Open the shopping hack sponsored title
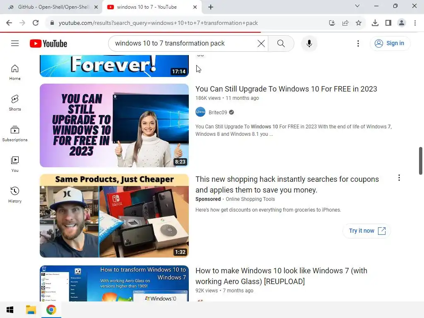 point(287,184)
